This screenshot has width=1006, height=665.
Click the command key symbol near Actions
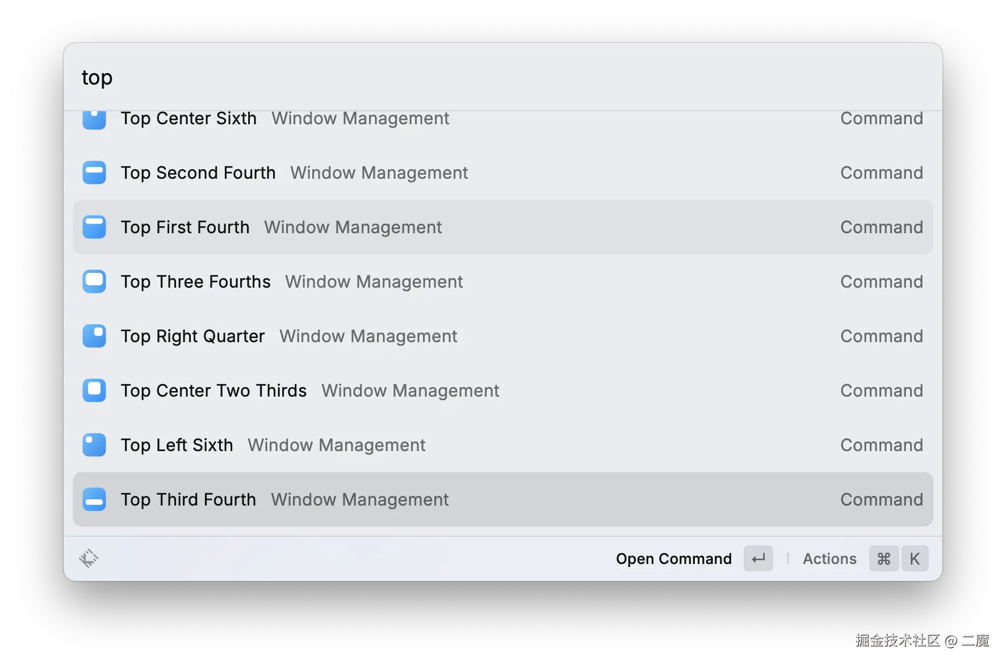[x=883, y=558]
